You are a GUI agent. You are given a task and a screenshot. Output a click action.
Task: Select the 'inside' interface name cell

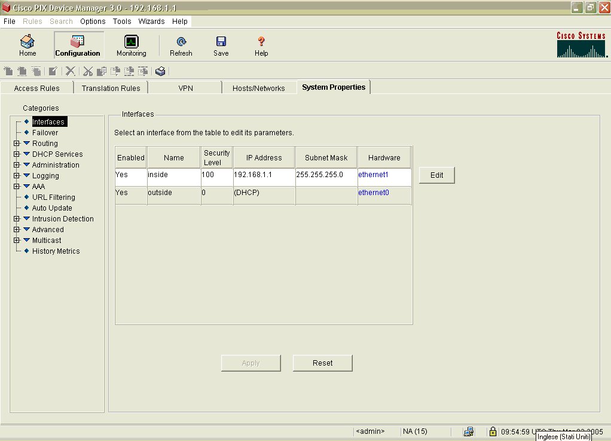coord(174,177)
